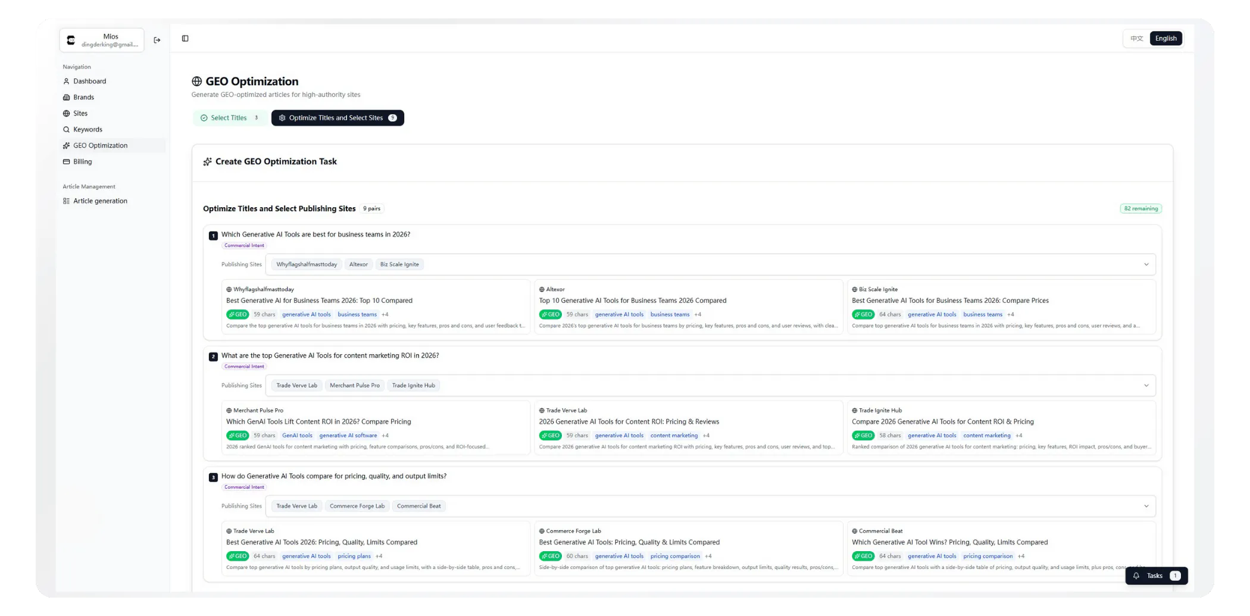Click the '82 remaining' badge
The image size is (1250, 616).
tap(1140, 209)
